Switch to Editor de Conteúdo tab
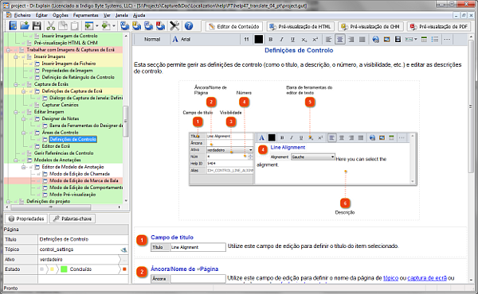The image size is (478, 294). [x=234, y=27]
